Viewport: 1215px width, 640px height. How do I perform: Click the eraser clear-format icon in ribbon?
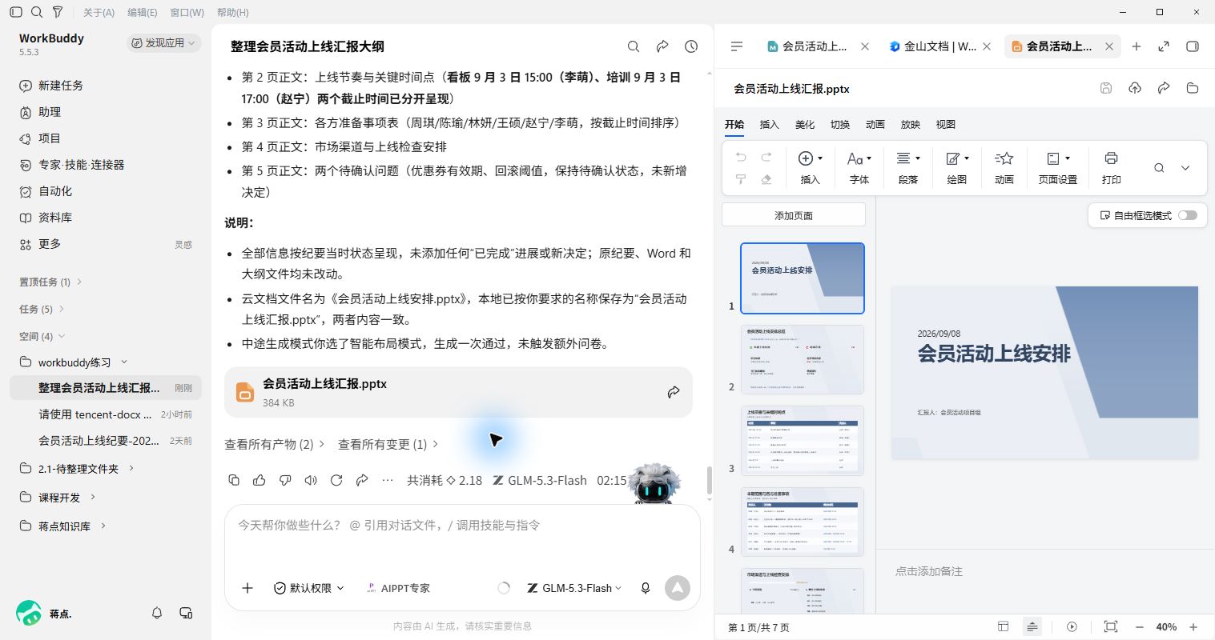click(x=766, y=179)
